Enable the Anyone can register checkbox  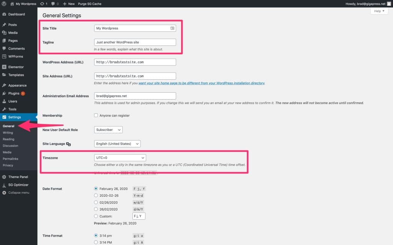(96, 115)
